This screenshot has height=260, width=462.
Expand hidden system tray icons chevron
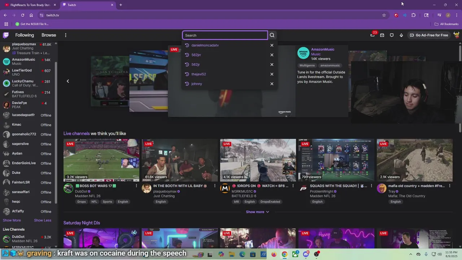point(411,254)
